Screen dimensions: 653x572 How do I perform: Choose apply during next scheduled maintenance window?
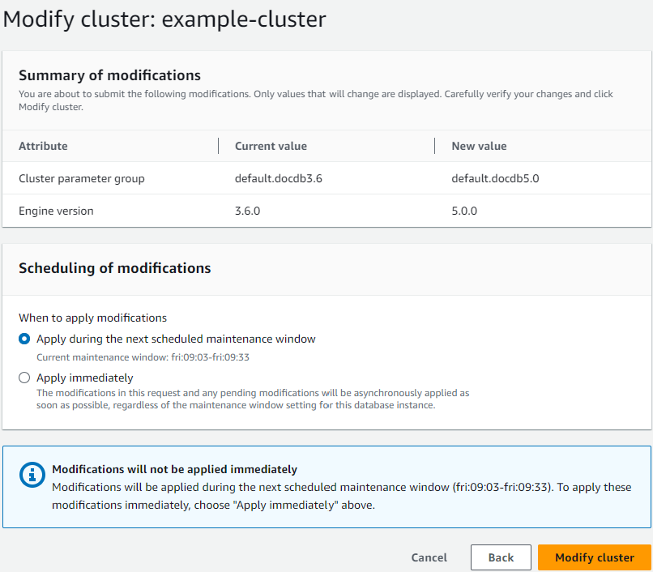pos(24,339)
